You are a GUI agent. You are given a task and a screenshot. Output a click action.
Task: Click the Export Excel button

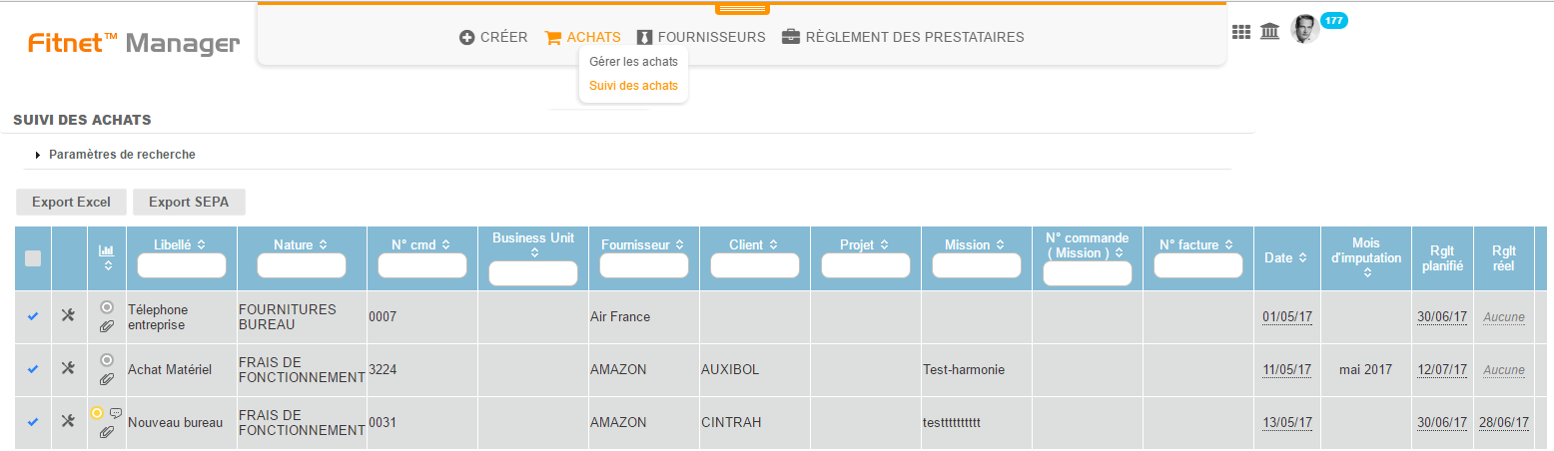pos(71,202)
